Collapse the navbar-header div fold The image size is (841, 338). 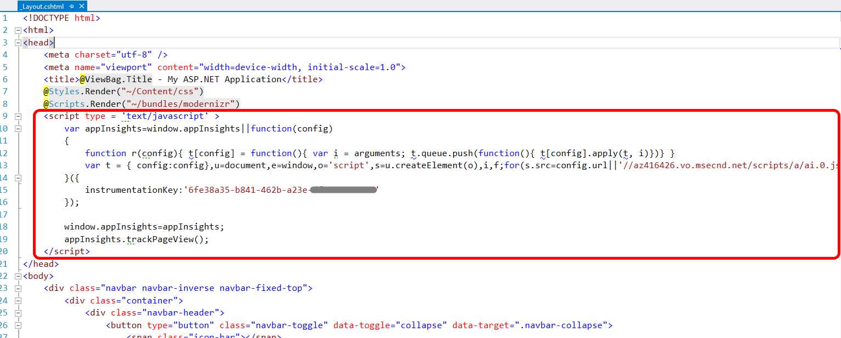point(17,312)
